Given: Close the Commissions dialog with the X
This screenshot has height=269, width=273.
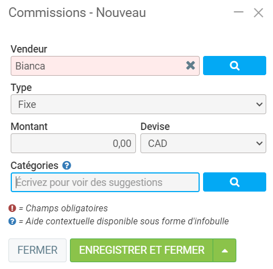Looking at the screenshot, I should tap(258, 13).
